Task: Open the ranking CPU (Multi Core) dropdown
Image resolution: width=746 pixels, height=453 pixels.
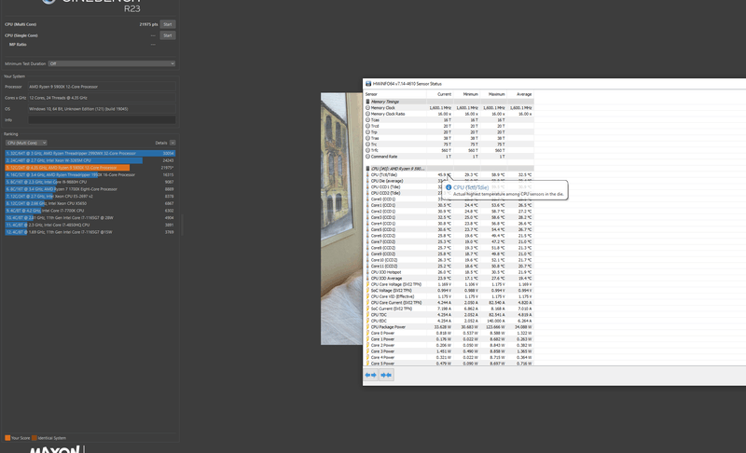Action: [x=26, y=143]
